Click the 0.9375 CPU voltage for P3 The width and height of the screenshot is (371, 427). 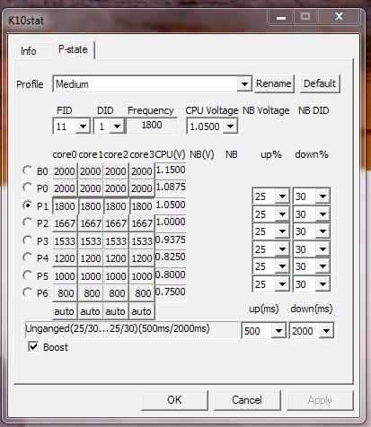point(171,240)
